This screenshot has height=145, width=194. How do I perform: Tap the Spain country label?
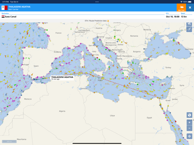[36, 66]
